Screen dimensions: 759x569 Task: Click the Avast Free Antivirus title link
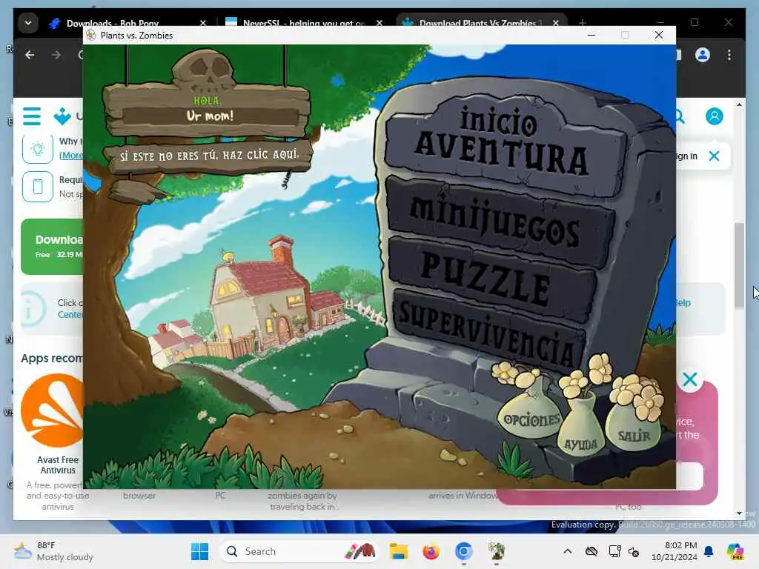[58, 465]
